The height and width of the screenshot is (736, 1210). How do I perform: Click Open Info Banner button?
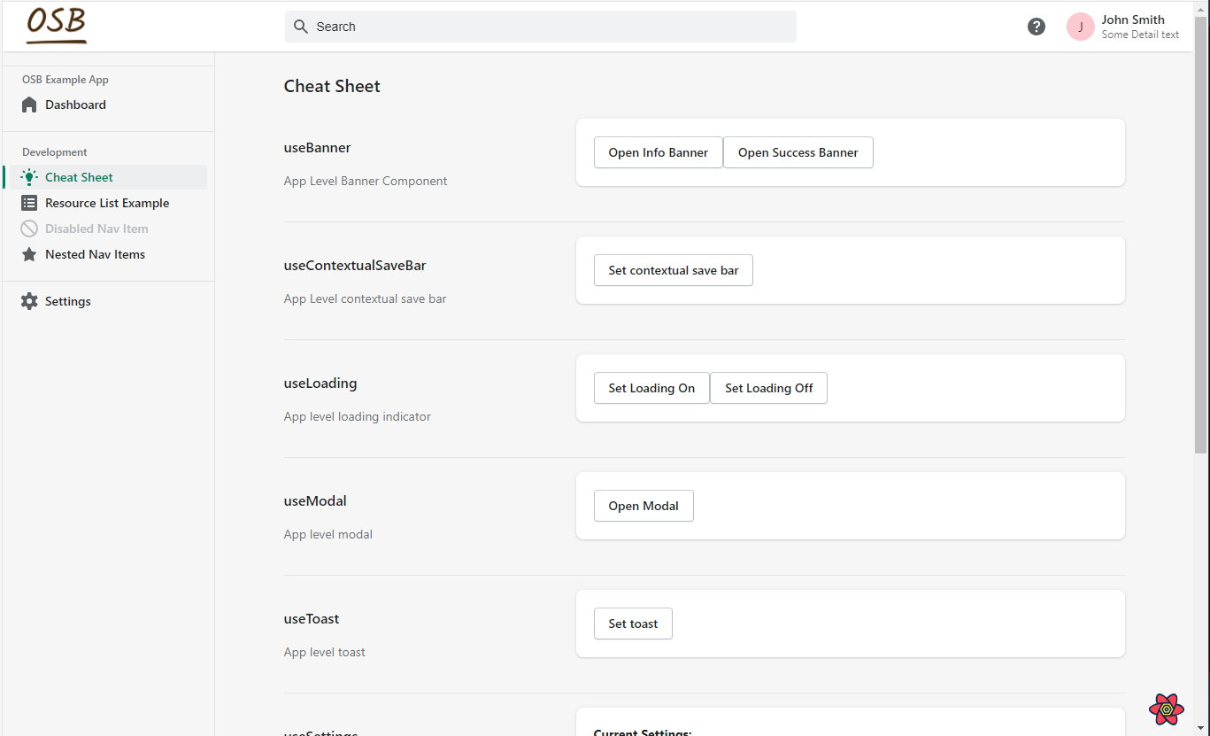tap(658, 152)
